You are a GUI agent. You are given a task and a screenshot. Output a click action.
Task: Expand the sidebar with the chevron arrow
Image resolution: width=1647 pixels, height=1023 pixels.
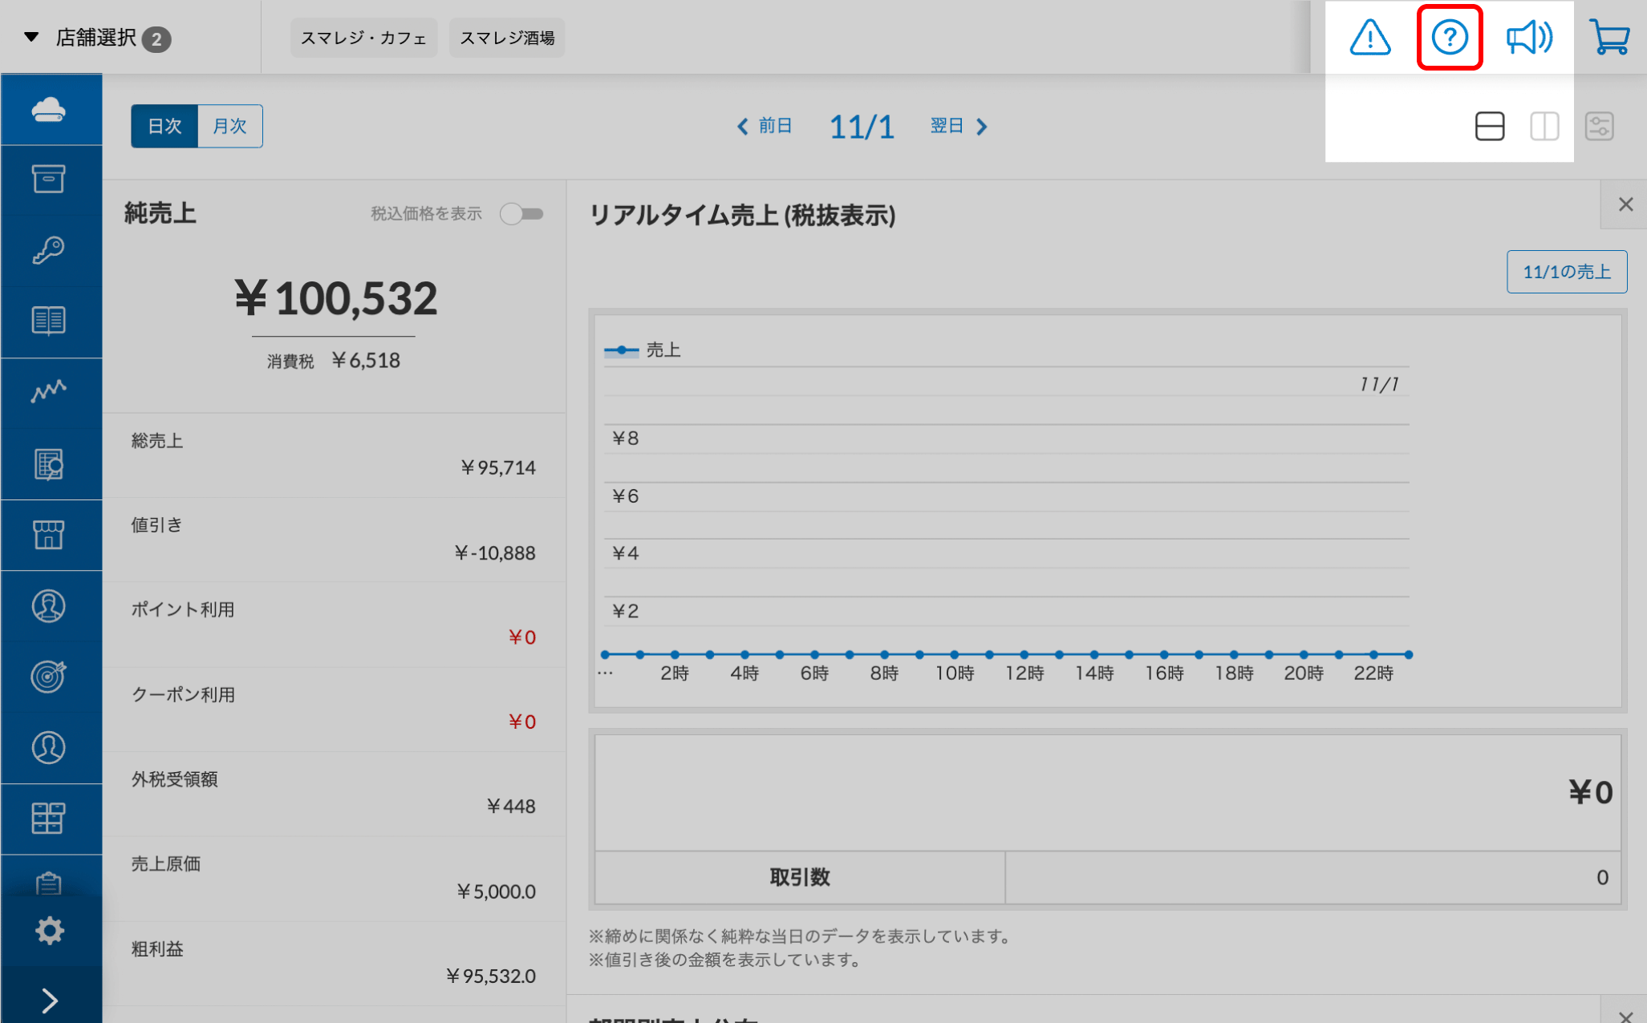(x=49, y=1001)
